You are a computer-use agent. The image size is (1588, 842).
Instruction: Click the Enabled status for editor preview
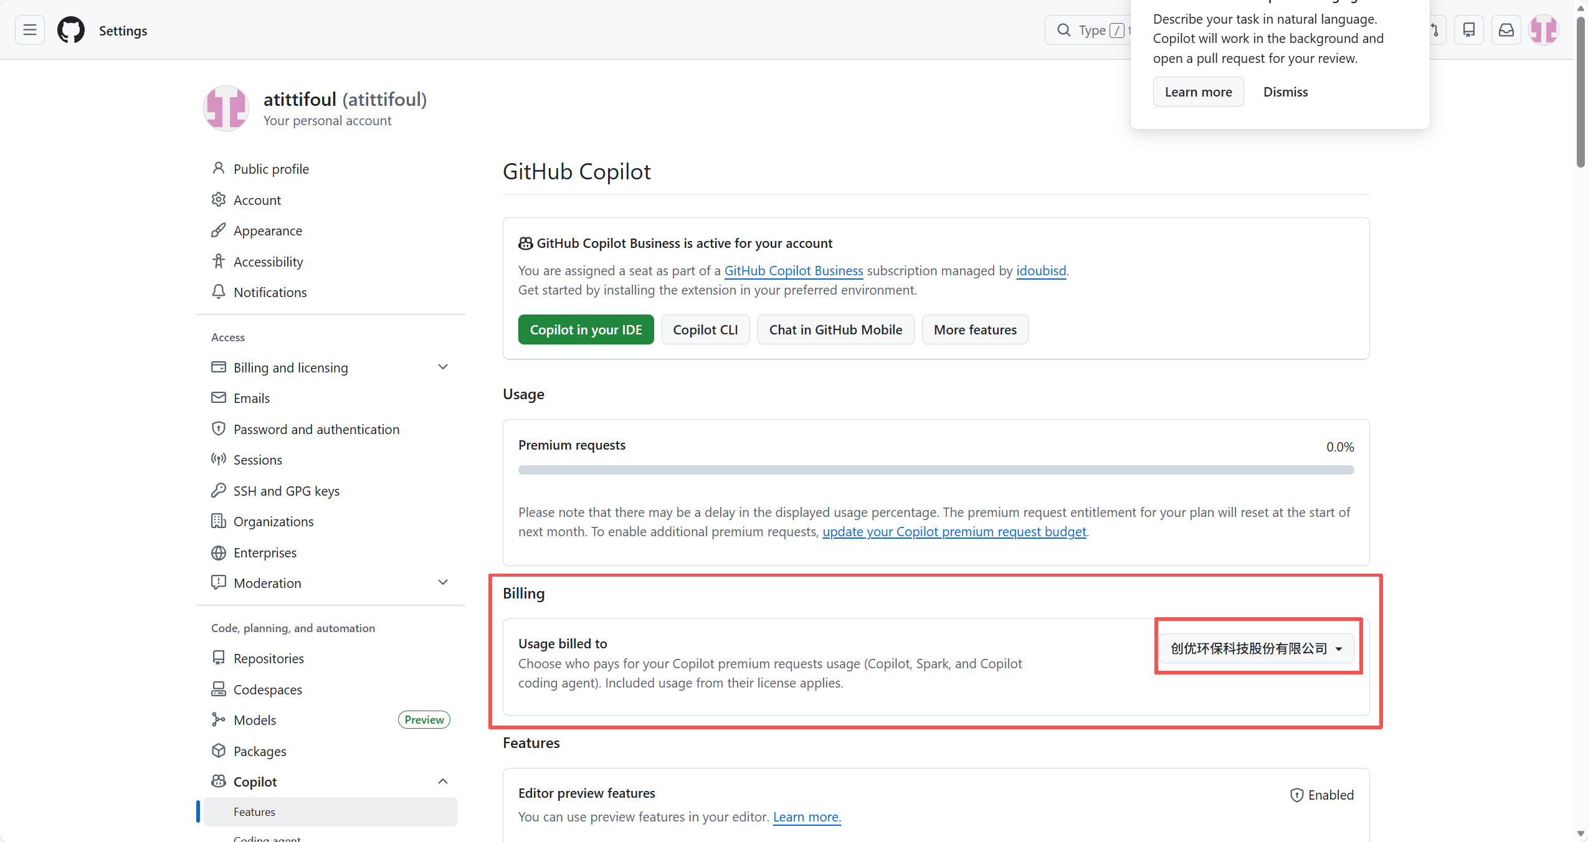(x=1322, y=795)
